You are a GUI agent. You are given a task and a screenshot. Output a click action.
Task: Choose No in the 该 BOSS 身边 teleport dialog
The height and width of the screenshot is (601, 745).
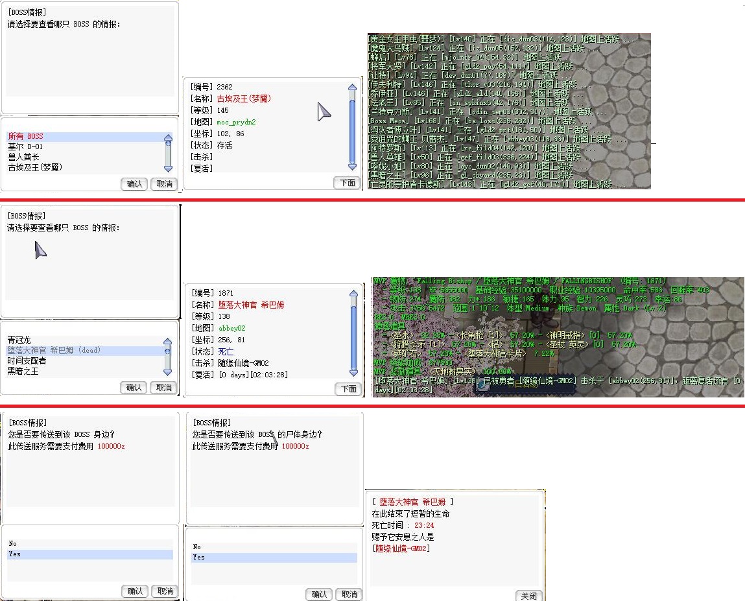(x=13, y=544)
